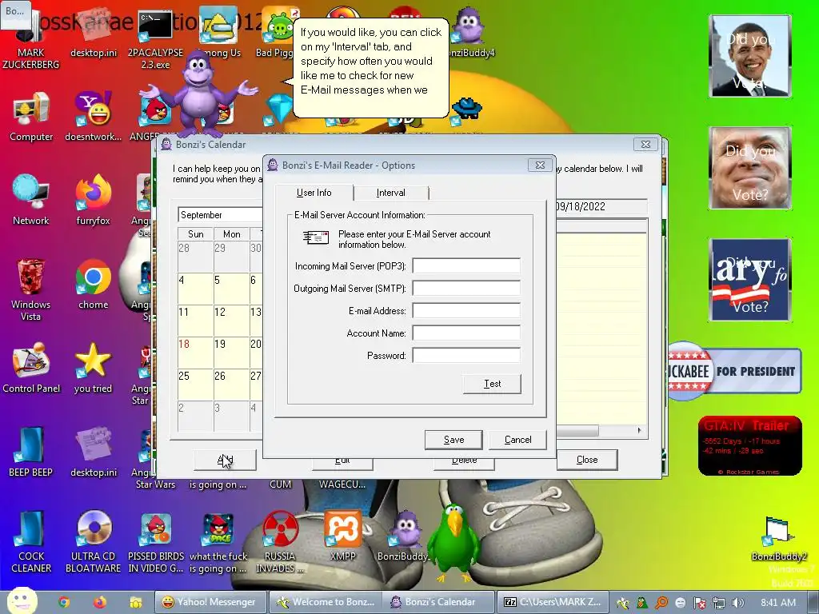Open the Network desktop icon
Screen dimensions: 819x614
pos(31,201)
